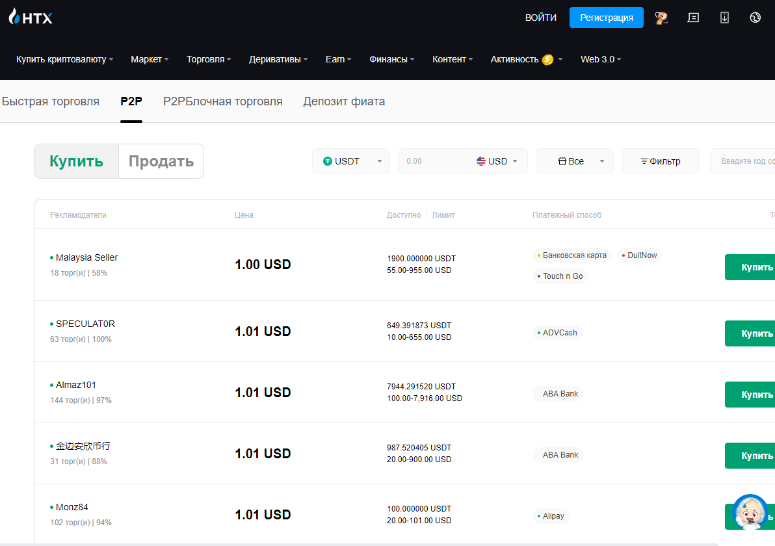775x546 pixels.
Task: Open Malaysia Seller advertiser profile
Action: (86, 257)
